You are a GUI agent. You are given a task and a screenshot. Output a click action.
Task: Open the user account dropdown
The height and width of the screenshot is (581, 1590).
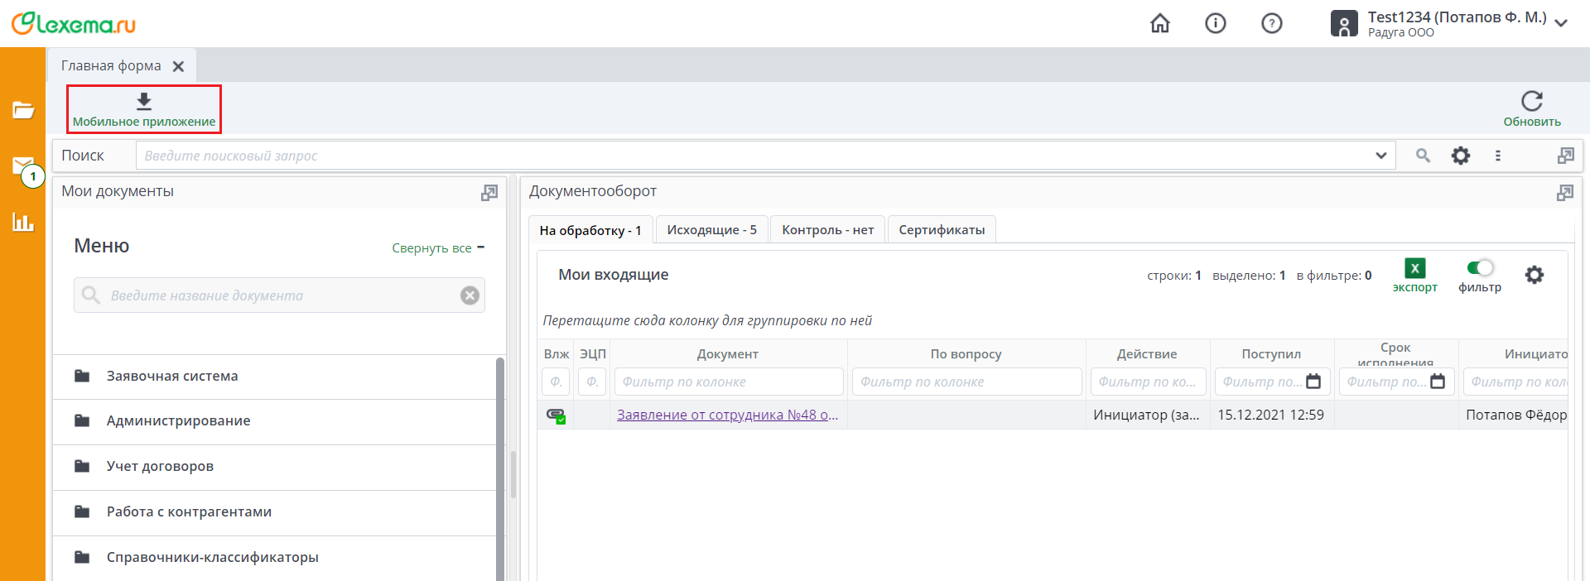tap(1561, 23)
